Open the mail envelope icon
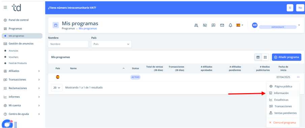Viewport: 305px width, 128px height. tap(222, 25)
